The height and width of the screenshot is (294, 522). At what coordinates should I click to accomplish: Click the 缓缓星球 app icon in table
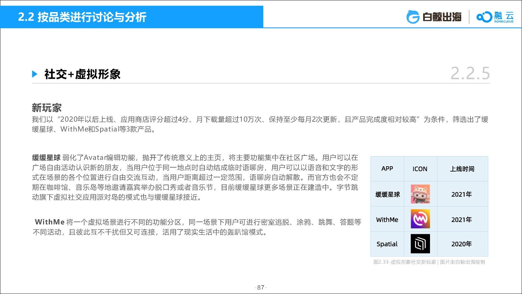[420, 194]
